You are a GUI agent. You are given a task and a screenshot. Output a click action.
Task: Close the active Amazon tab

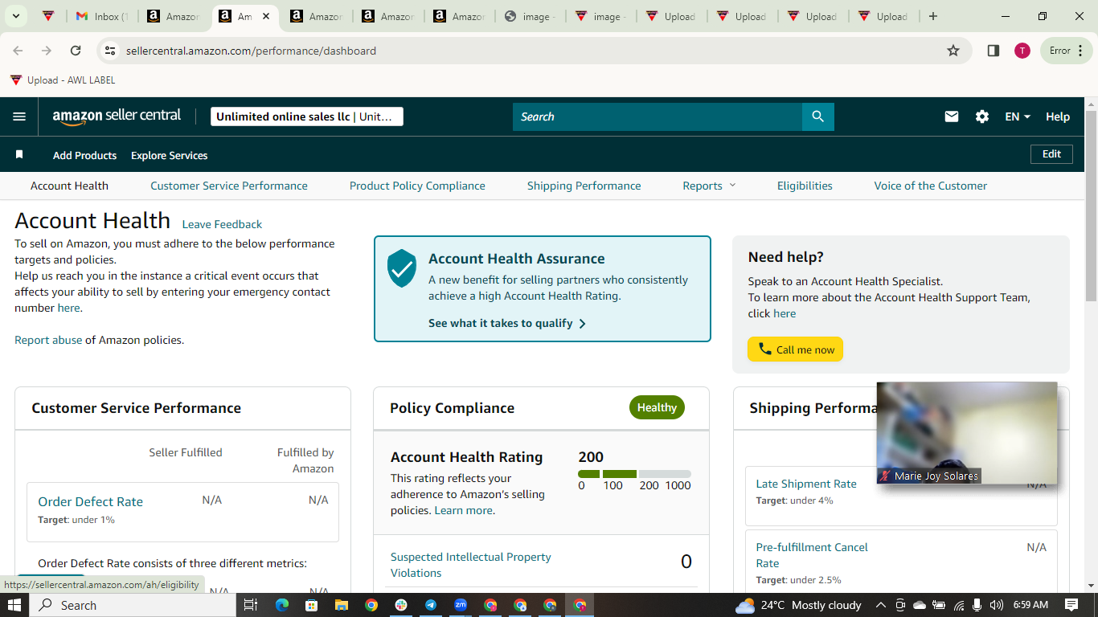[266, 16]
